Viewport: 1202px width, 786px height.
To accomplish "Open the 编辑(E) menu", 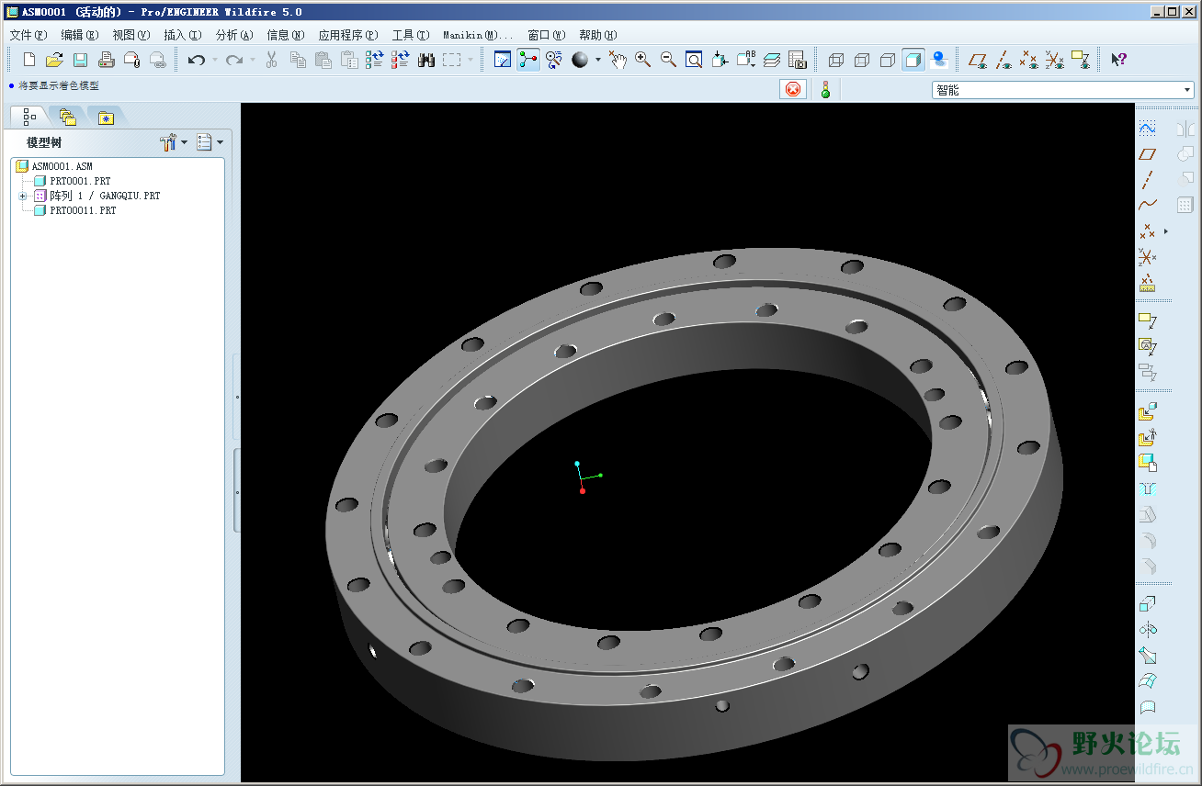I will 79,35.
